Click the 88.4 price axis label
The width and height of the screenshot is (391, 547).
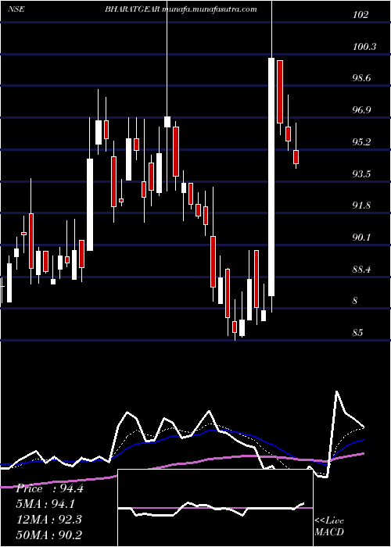(362, 270)
